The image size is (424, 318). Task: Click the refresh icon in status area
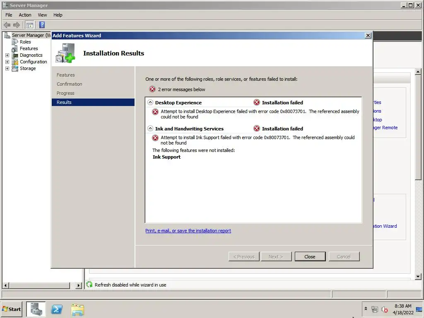89,284
